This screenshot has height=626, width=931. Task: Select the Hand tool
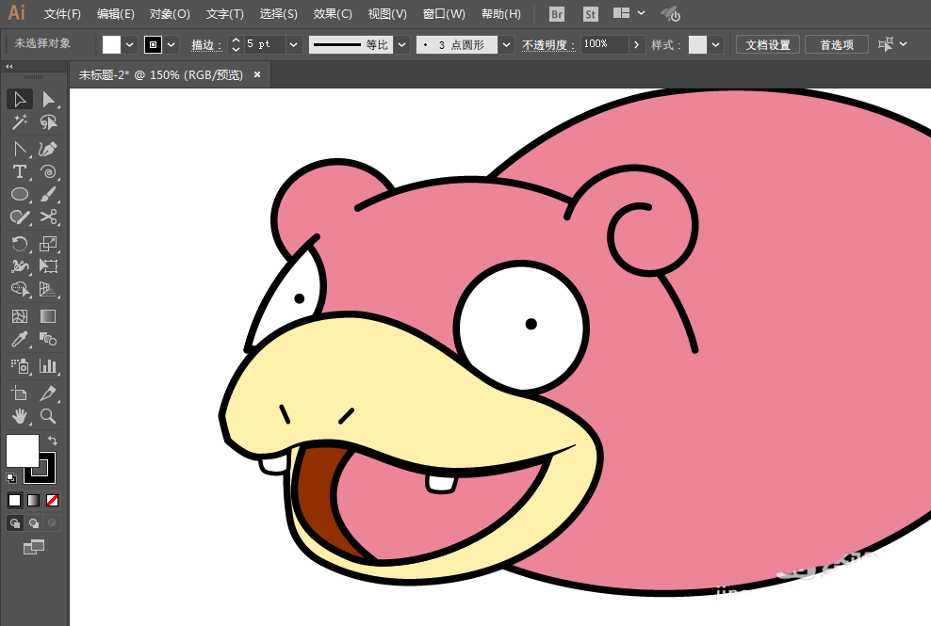[x=20, y=416]
